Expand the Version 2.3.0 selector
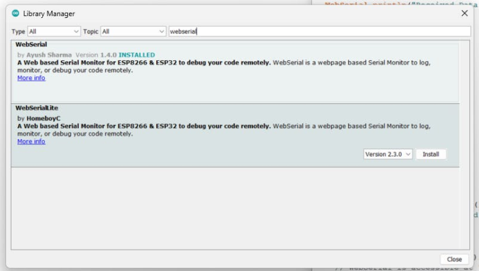 click(x=387, y=154)
